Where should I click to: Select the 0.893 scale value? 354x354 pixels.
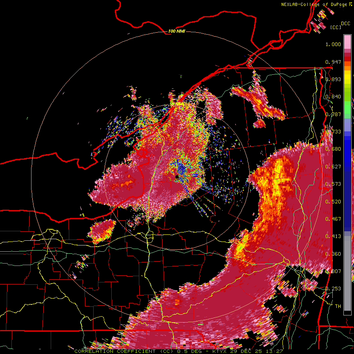click(333, 79)
